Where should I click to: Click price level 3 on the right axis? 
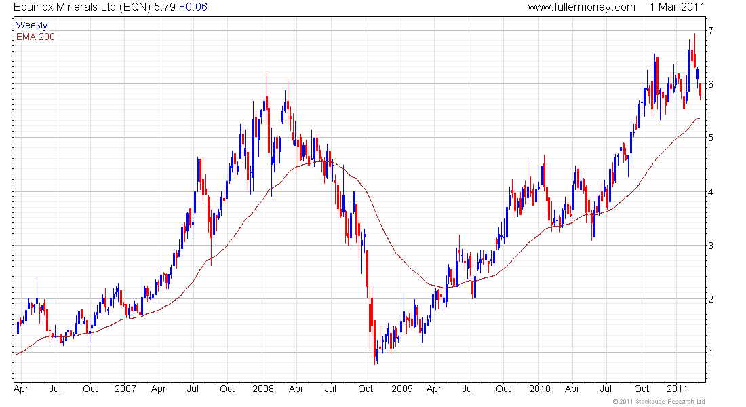(x=710, y=246)
